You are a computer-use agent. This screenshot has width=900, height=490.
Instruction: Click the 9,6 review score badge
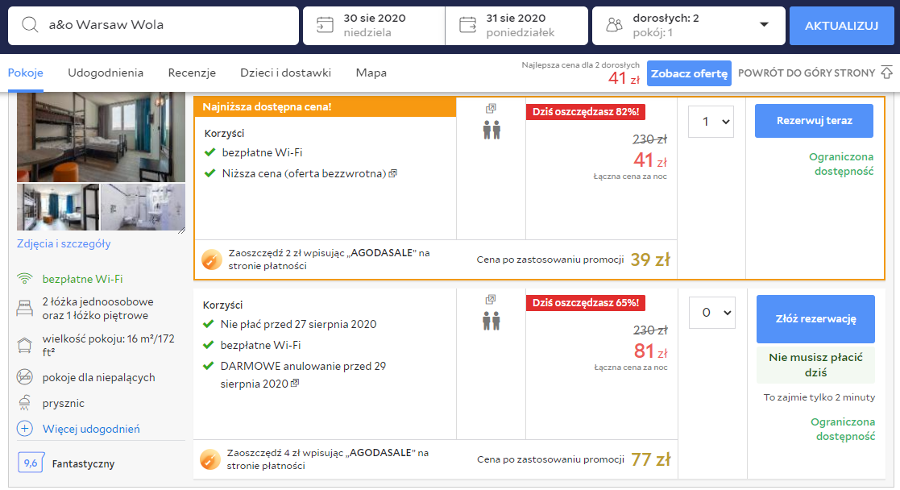(x=31, y=463)
